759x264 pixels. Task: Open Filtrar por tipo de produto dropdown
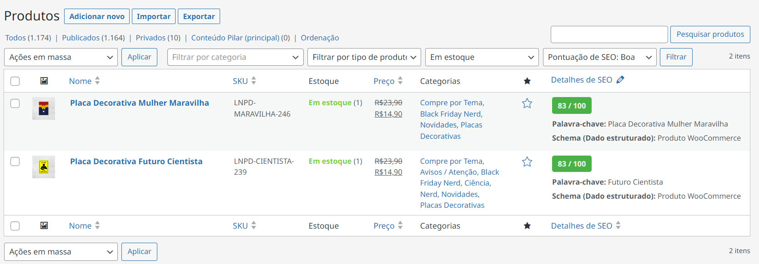click(364, 57)
